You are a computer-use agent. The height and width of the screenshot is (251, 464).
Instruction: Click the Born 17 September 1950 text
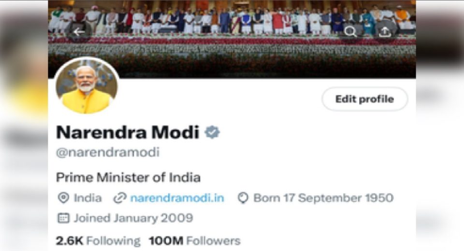click(x=323, y=198)
